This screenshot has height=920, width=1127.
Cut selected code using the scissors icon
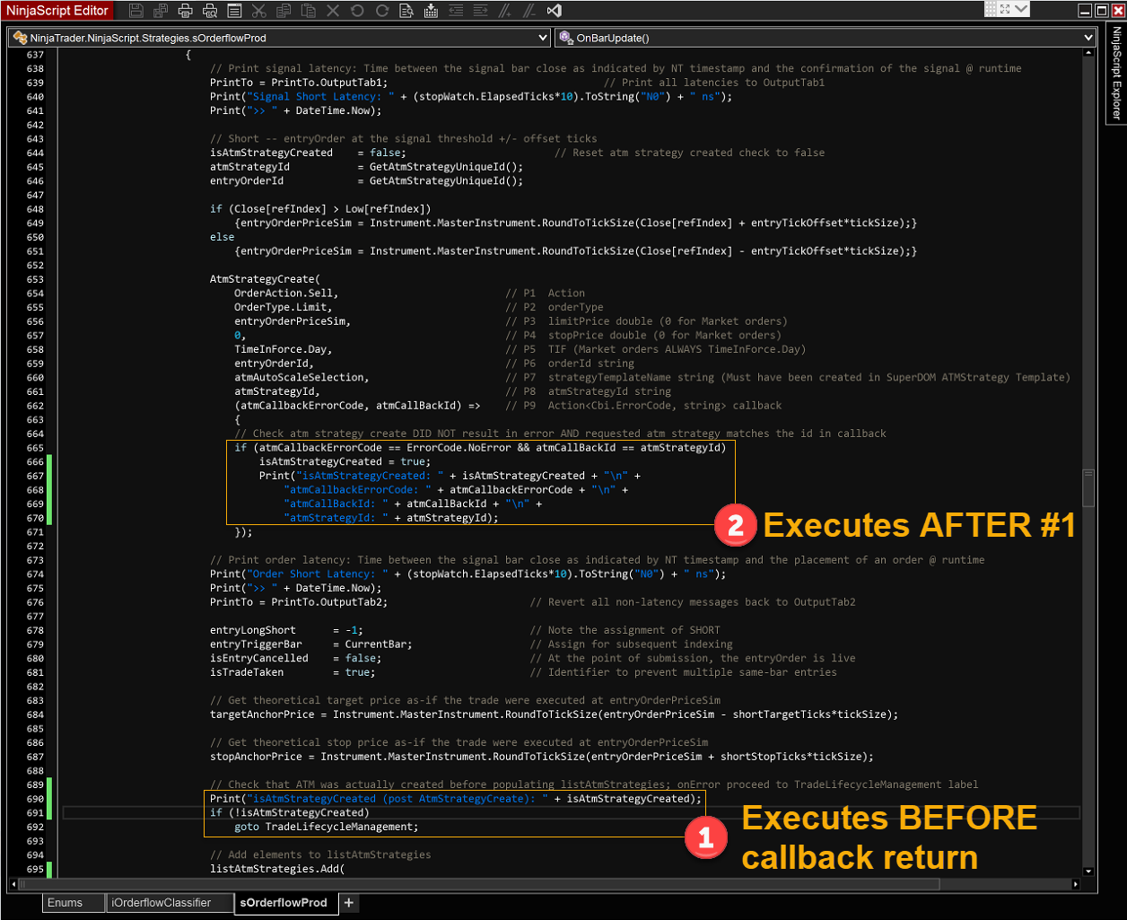[x=258, y=10]
